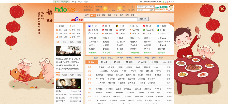Expand the 工商银行 dropdown arrow
Screen dimensions: 228x104
coord(97,42)
